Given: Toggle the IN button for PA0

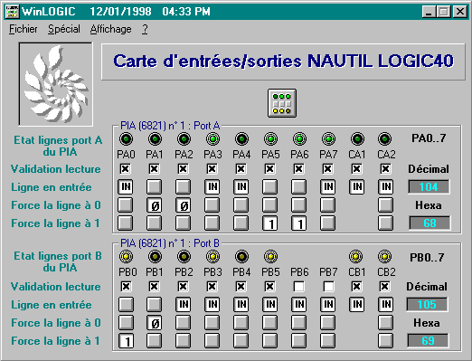Looking at the screenshot, I should [126, 186].
